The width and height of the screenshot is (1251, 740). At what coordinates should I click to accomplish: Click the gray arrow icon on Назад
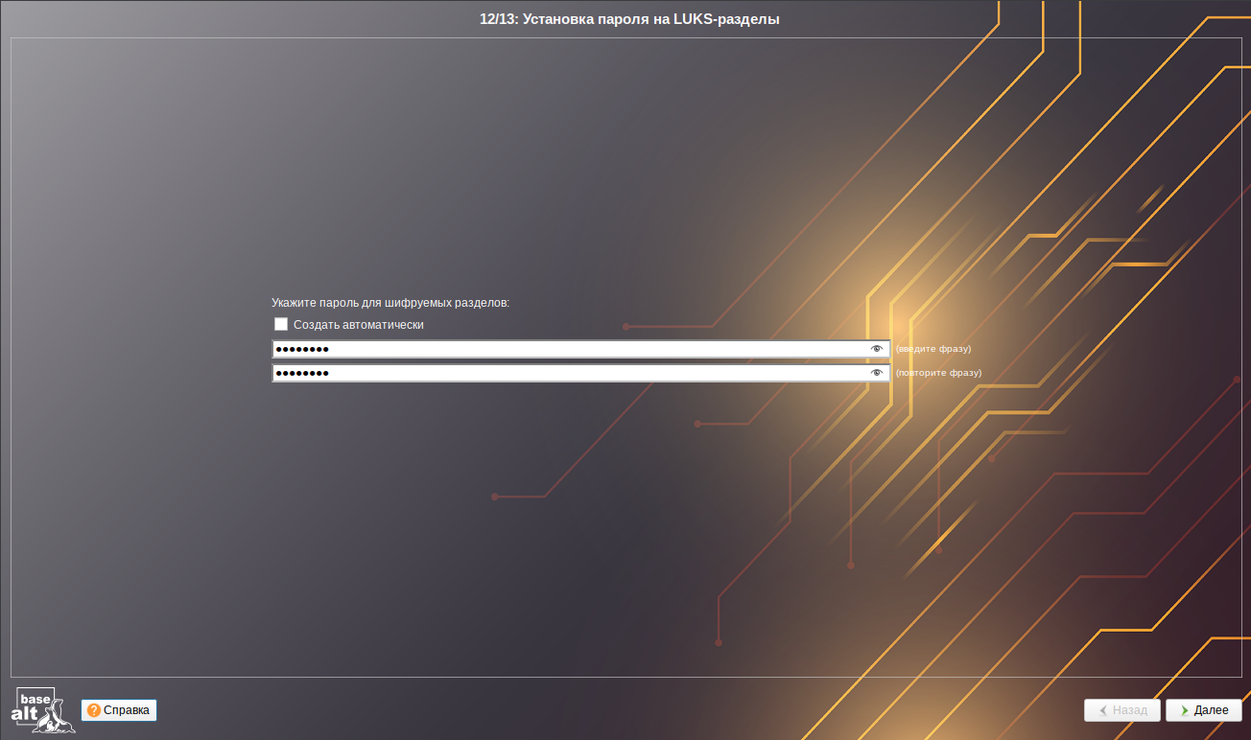[x=1103, y=710]
